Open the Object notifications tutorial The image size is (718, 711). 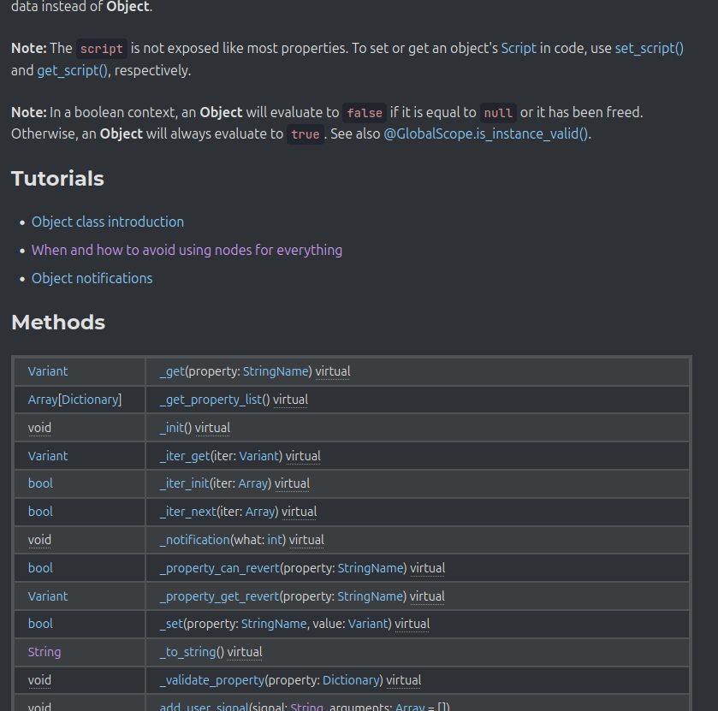coord(92,279)
